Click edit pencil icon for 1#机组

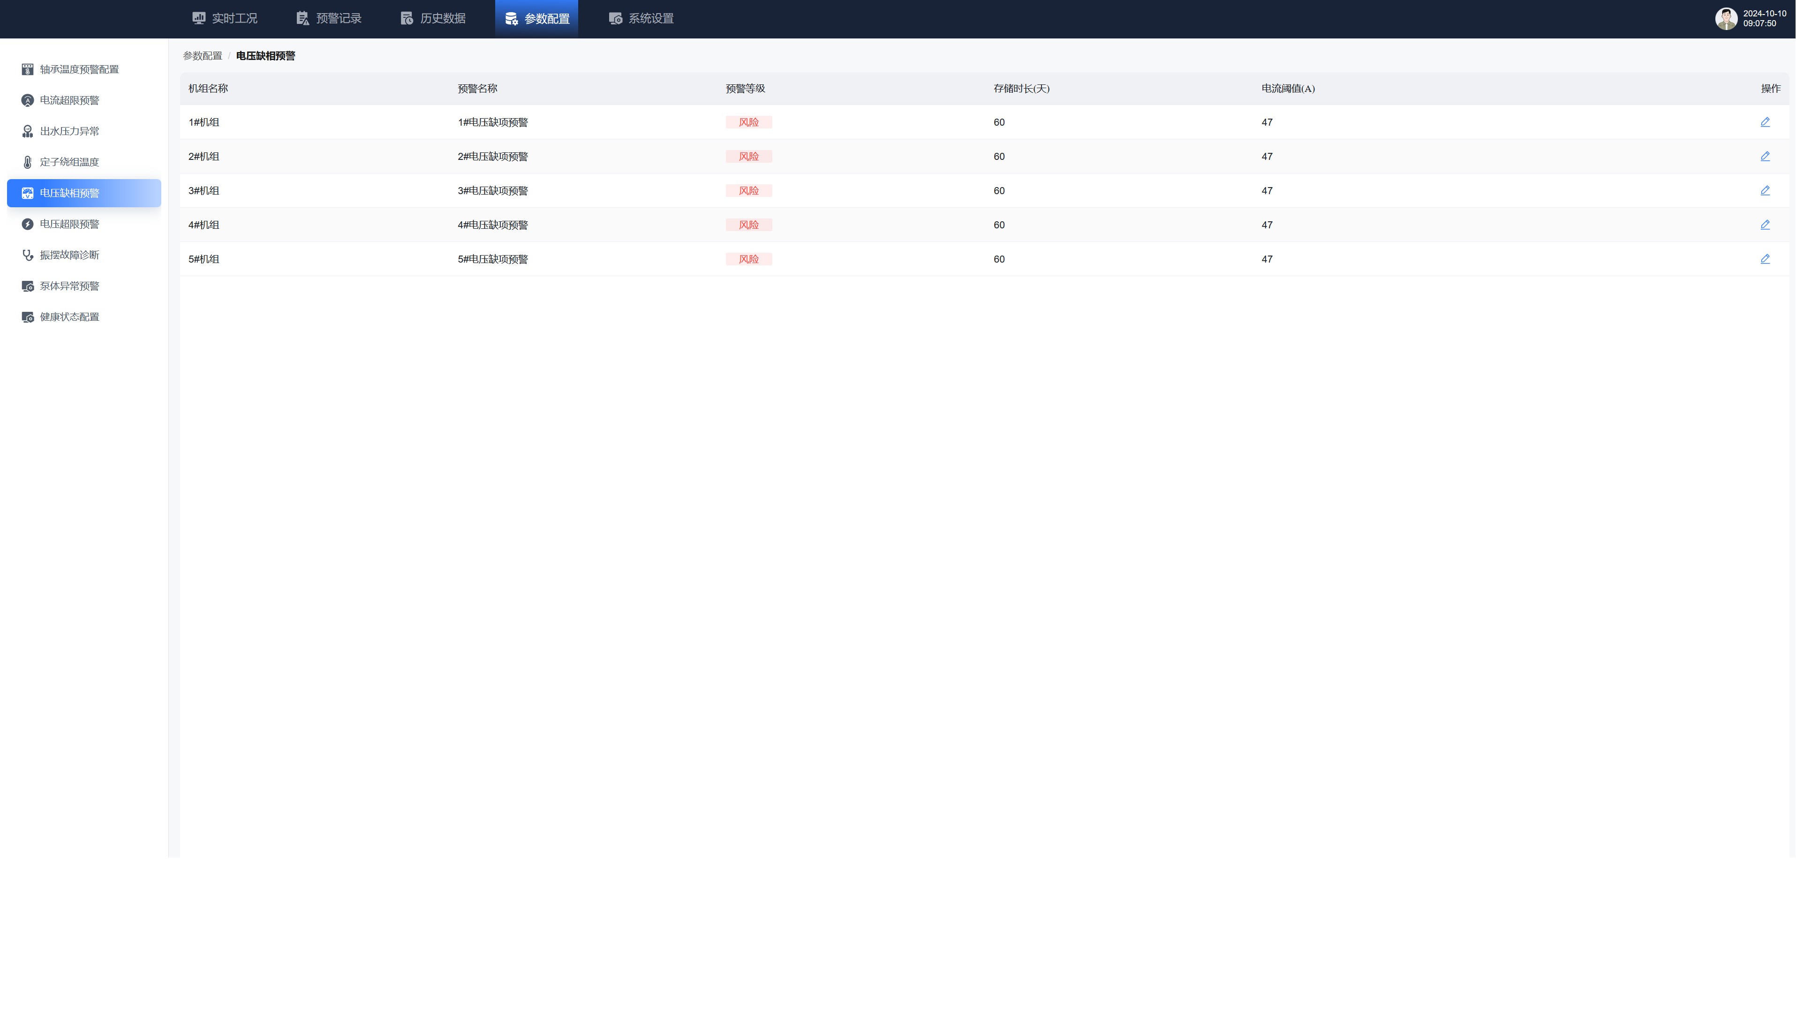pos(1765,122)
